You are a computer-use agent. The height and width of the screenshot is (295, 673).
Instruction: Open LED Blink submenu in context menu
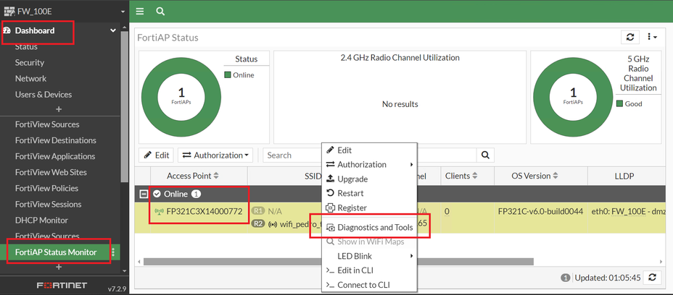tap(355, 256)
